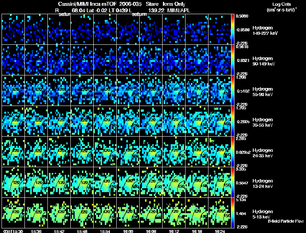Click the Hydrogen 149-227 keV panel at 15:30
This screenshot has width=306, height=233.
pyautogui.click(x=13, y=29)
